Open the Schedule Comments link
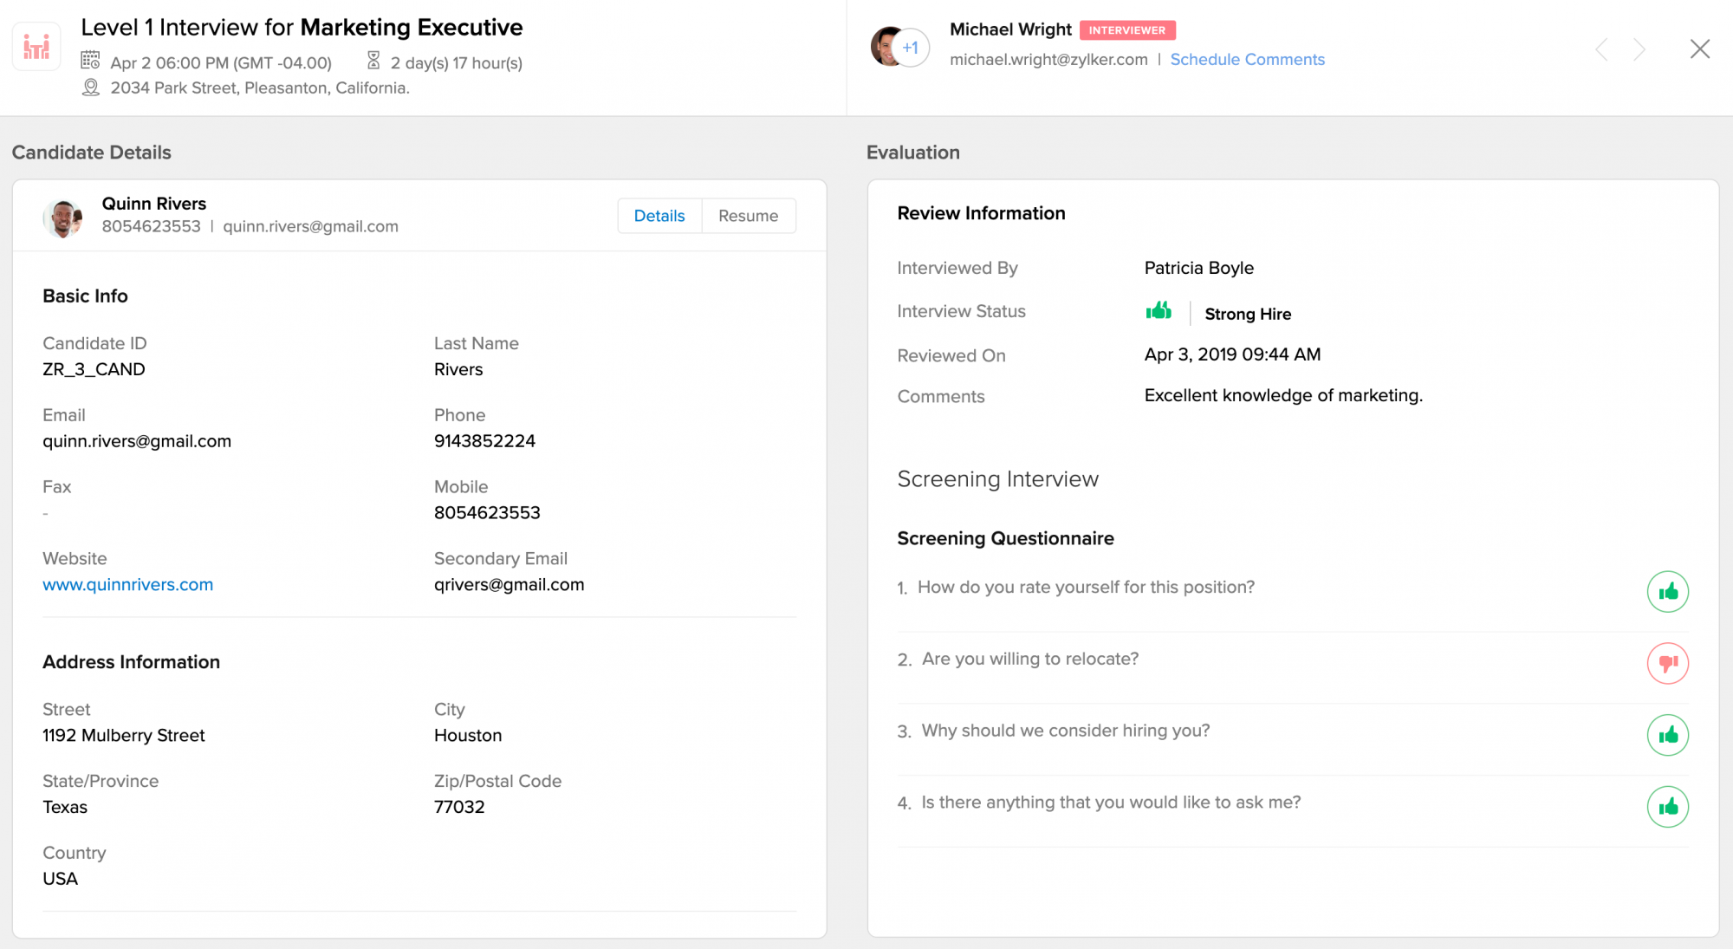 (x=1247, y=59)
